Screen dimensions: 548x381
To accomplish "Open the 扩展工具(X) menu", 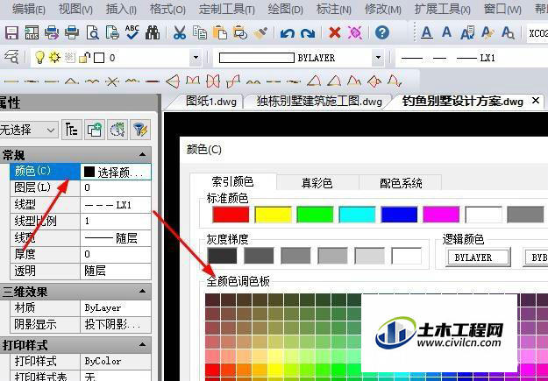I will 443,9.
